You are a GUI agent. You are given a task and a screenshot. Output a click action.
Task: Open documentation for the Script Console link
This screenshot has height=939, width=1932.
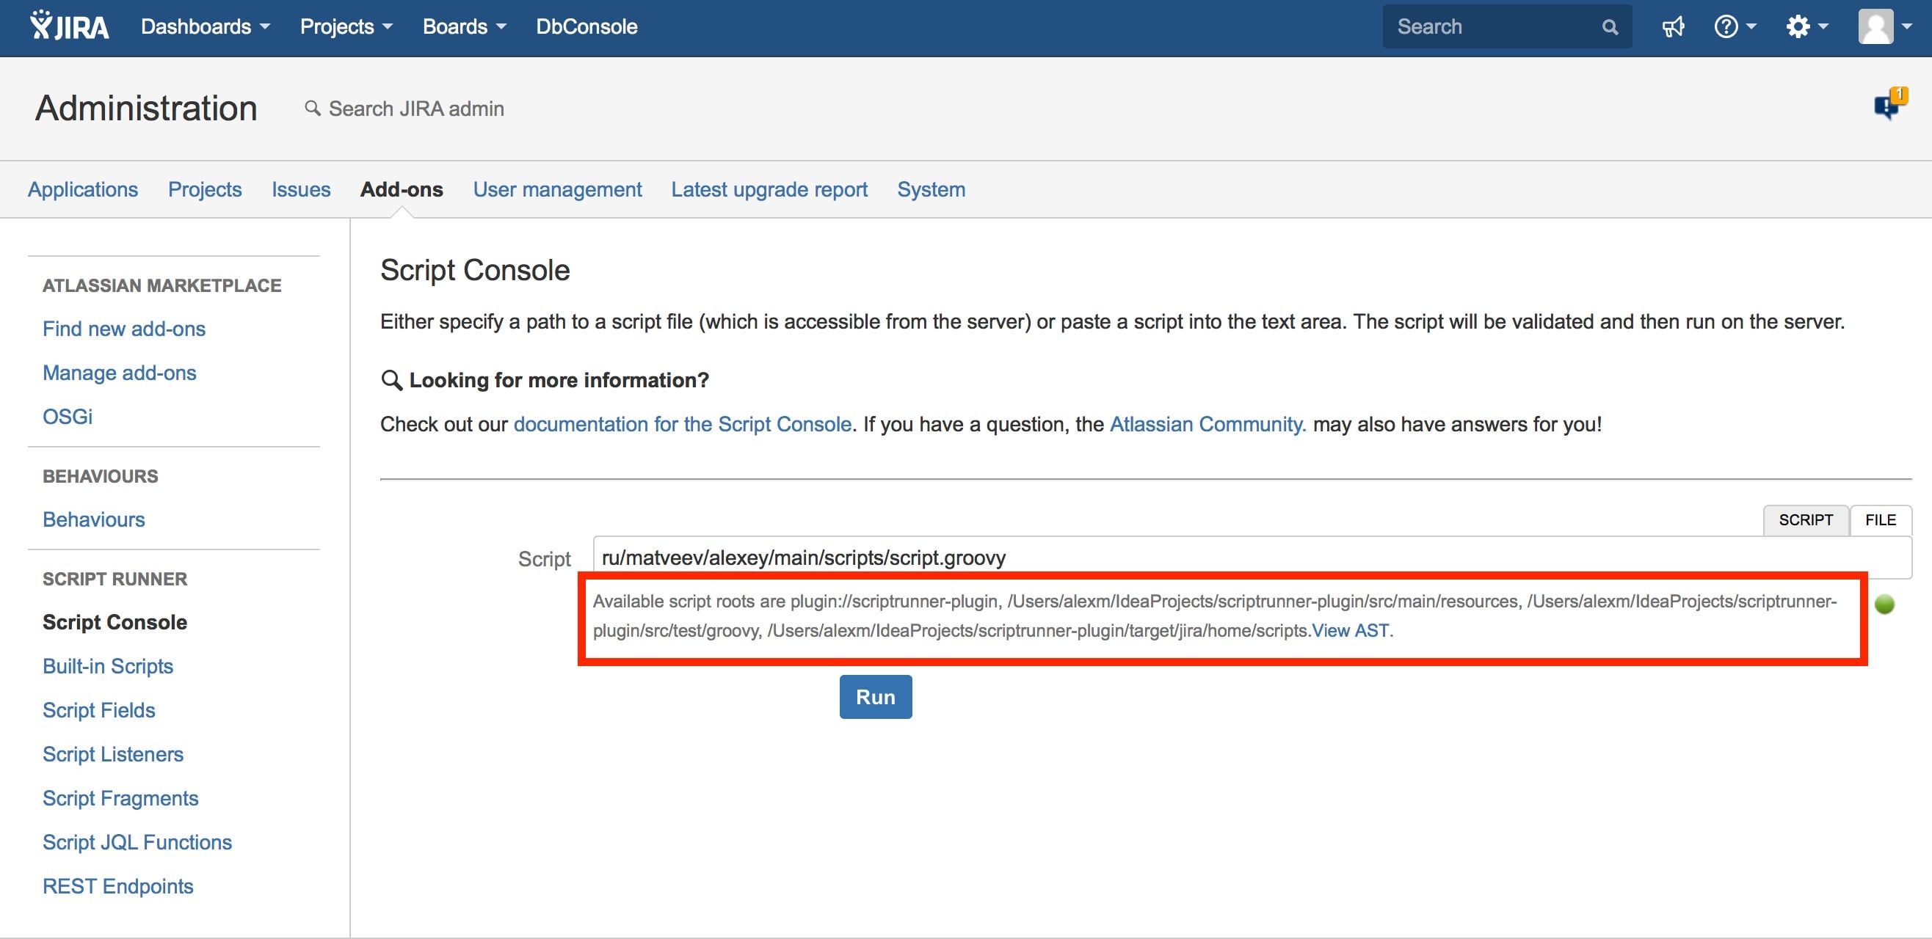683,425
